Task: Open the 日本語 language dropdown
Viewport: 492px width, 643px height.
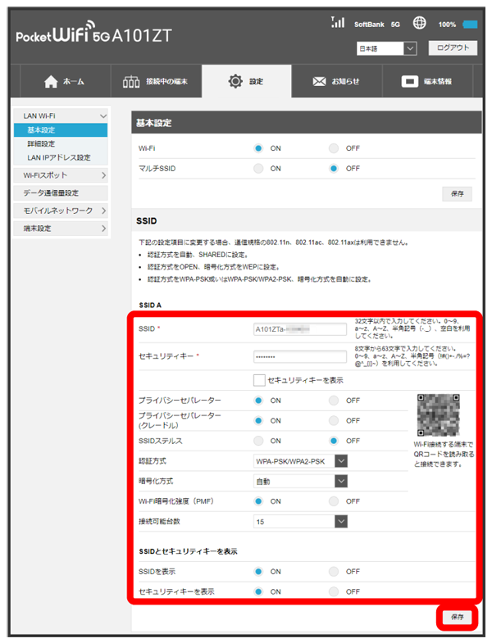Action: pyautogui.click(x=387, y=49)
